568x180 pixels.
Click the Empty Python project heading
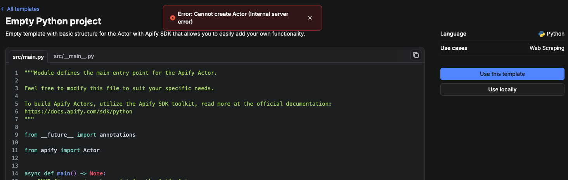[x=53, y=21]
